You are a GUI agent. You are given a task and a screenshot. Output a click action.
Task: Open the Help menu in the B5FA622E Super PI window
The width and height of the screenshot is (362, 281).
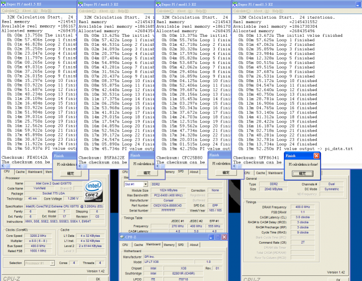123,11
